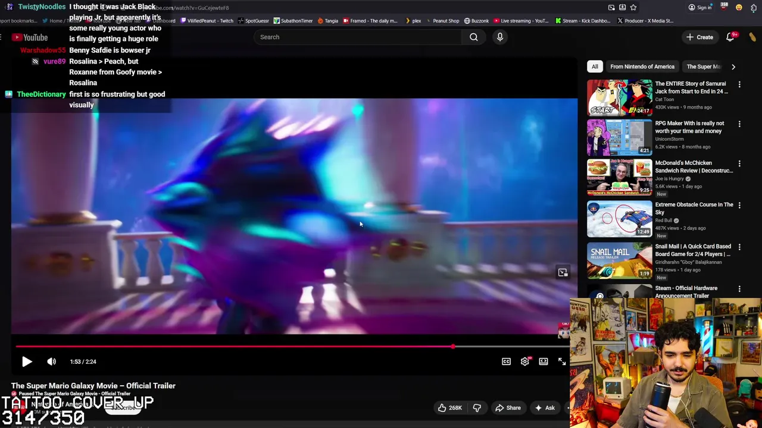Screen dimensions: 762x428
Task: Open player settings gear
Action: [x=524, y=361]
